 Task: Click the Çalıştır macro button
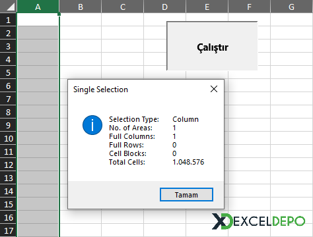click(212, 46)
